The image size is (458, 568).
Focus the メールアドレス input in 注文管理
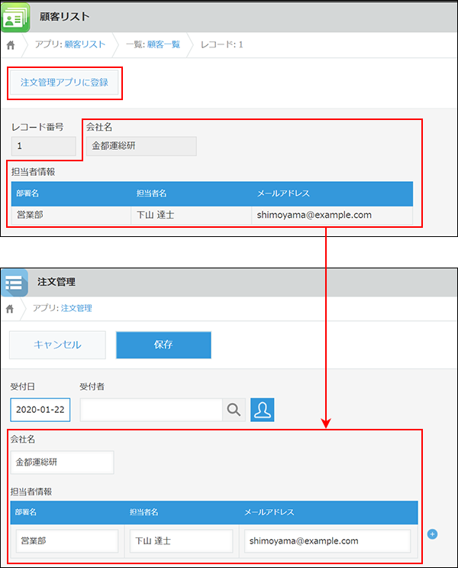point(327,541)
